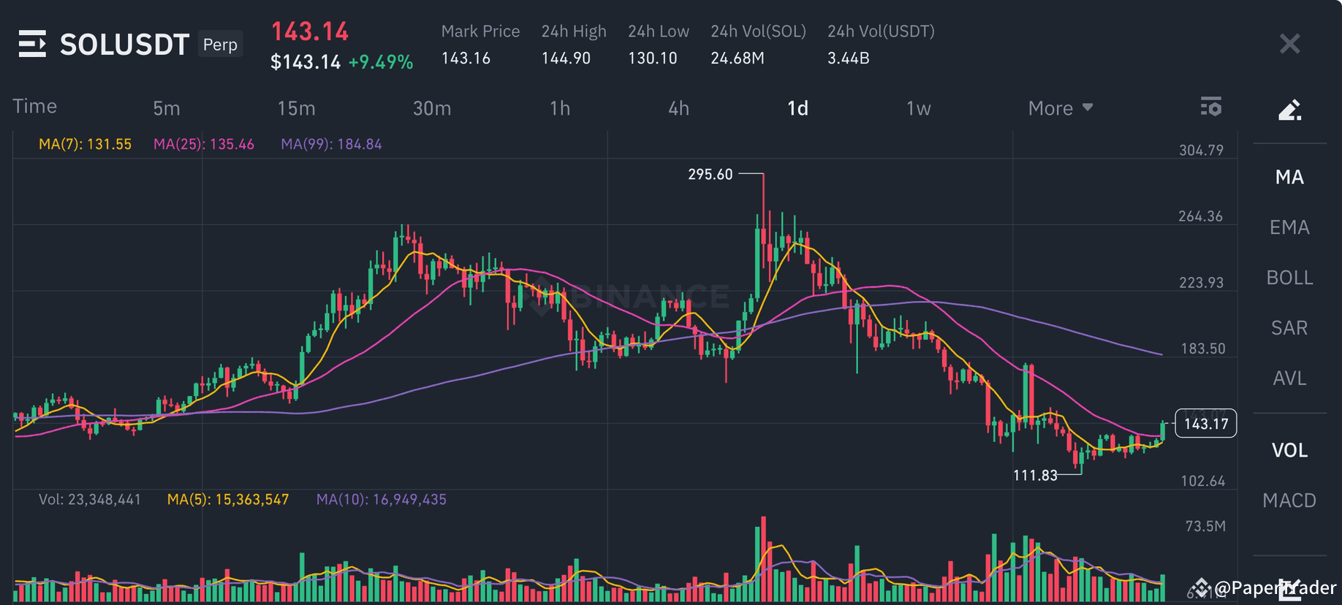Viewport: 1342px width, 605px height.
Task: Click the Time chart view button
Action: pos(34,106)
